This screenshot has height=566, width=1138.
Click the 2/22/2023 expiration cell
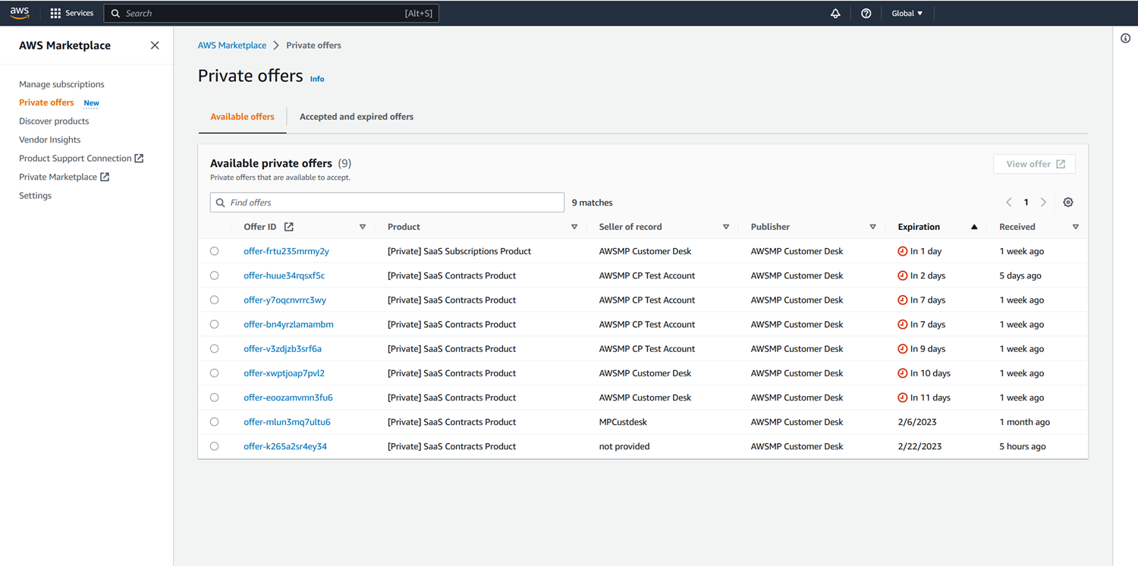[920, 446]
